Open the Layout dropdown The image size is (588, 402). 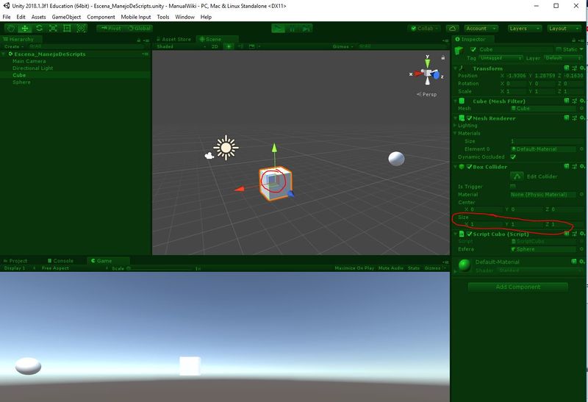(x=564, y=29)
